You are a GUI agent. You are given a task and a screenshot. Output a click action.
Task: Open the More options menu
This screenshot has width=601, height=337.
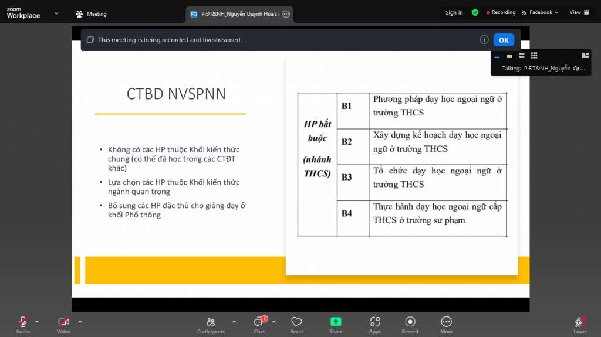[x=446, y=325]
